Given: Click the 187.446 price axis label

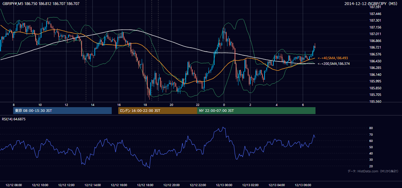Looking at the screenshot, I should pos(375,14).
